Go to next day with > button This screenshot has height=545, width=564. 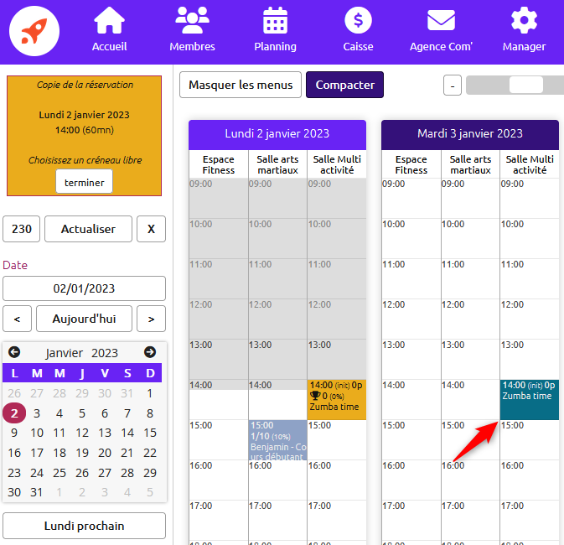[x=151, y=319]
